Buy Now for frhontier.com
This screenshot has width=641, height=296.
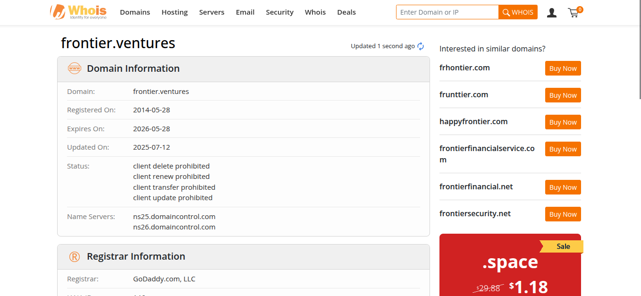click(x=563, y=68)
